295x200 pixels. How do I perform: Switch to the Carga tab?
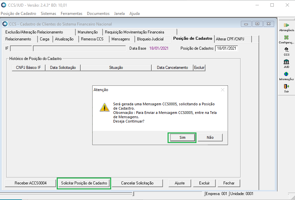pos(45,39)
